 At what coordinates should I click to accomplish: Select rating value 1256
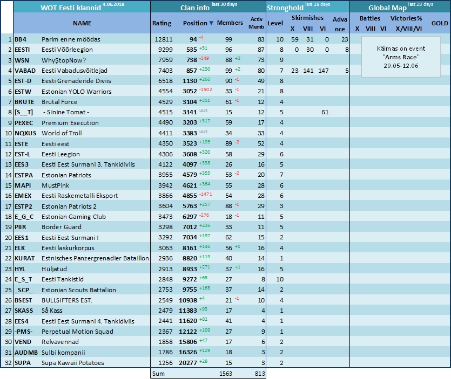click(165, 363)
